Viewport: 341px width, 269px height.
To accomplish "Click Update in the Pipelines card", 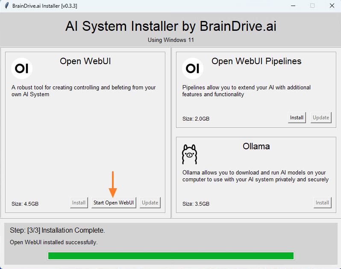I will pos(320,118).
